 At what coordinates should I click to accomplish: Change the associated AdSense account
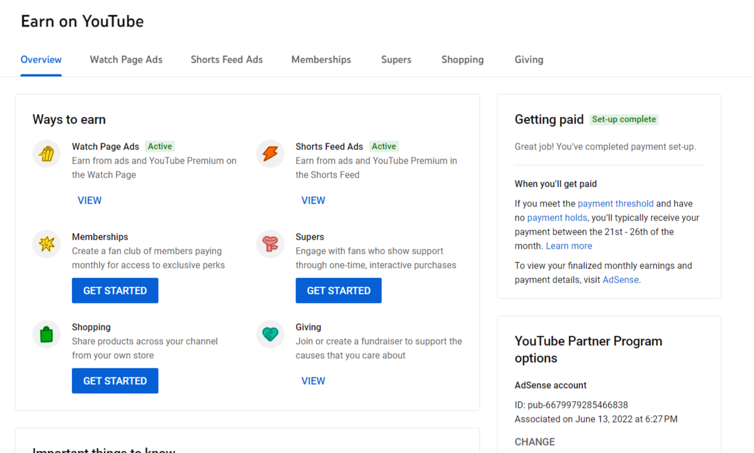click(535, 442)
